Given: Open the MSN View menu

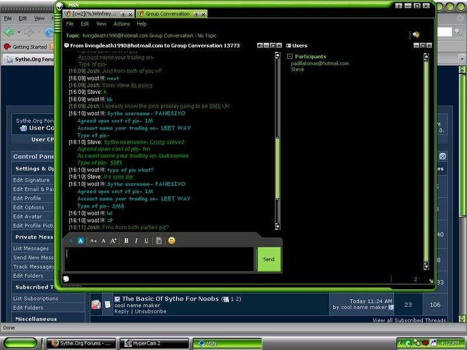Looking at the screenshot, I should coord(101,24).
